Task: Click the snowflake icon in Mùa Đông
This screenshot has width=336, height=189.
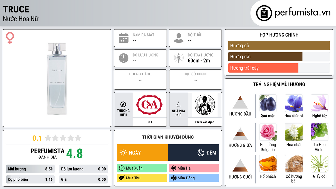Action: coord(174,178)
